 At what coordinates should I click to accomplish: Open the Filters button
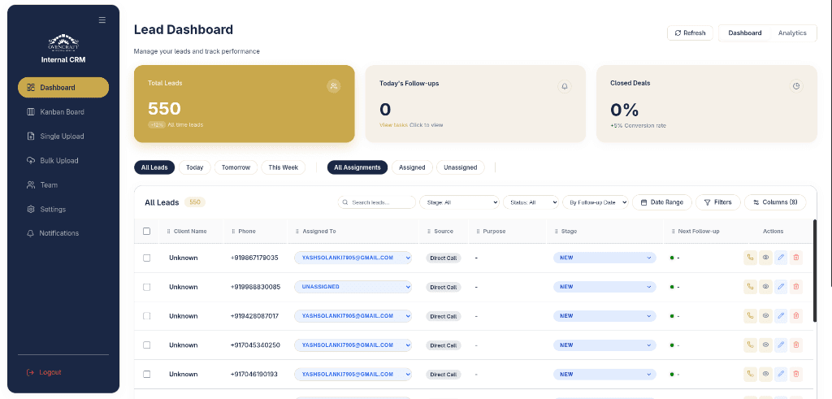718,202
